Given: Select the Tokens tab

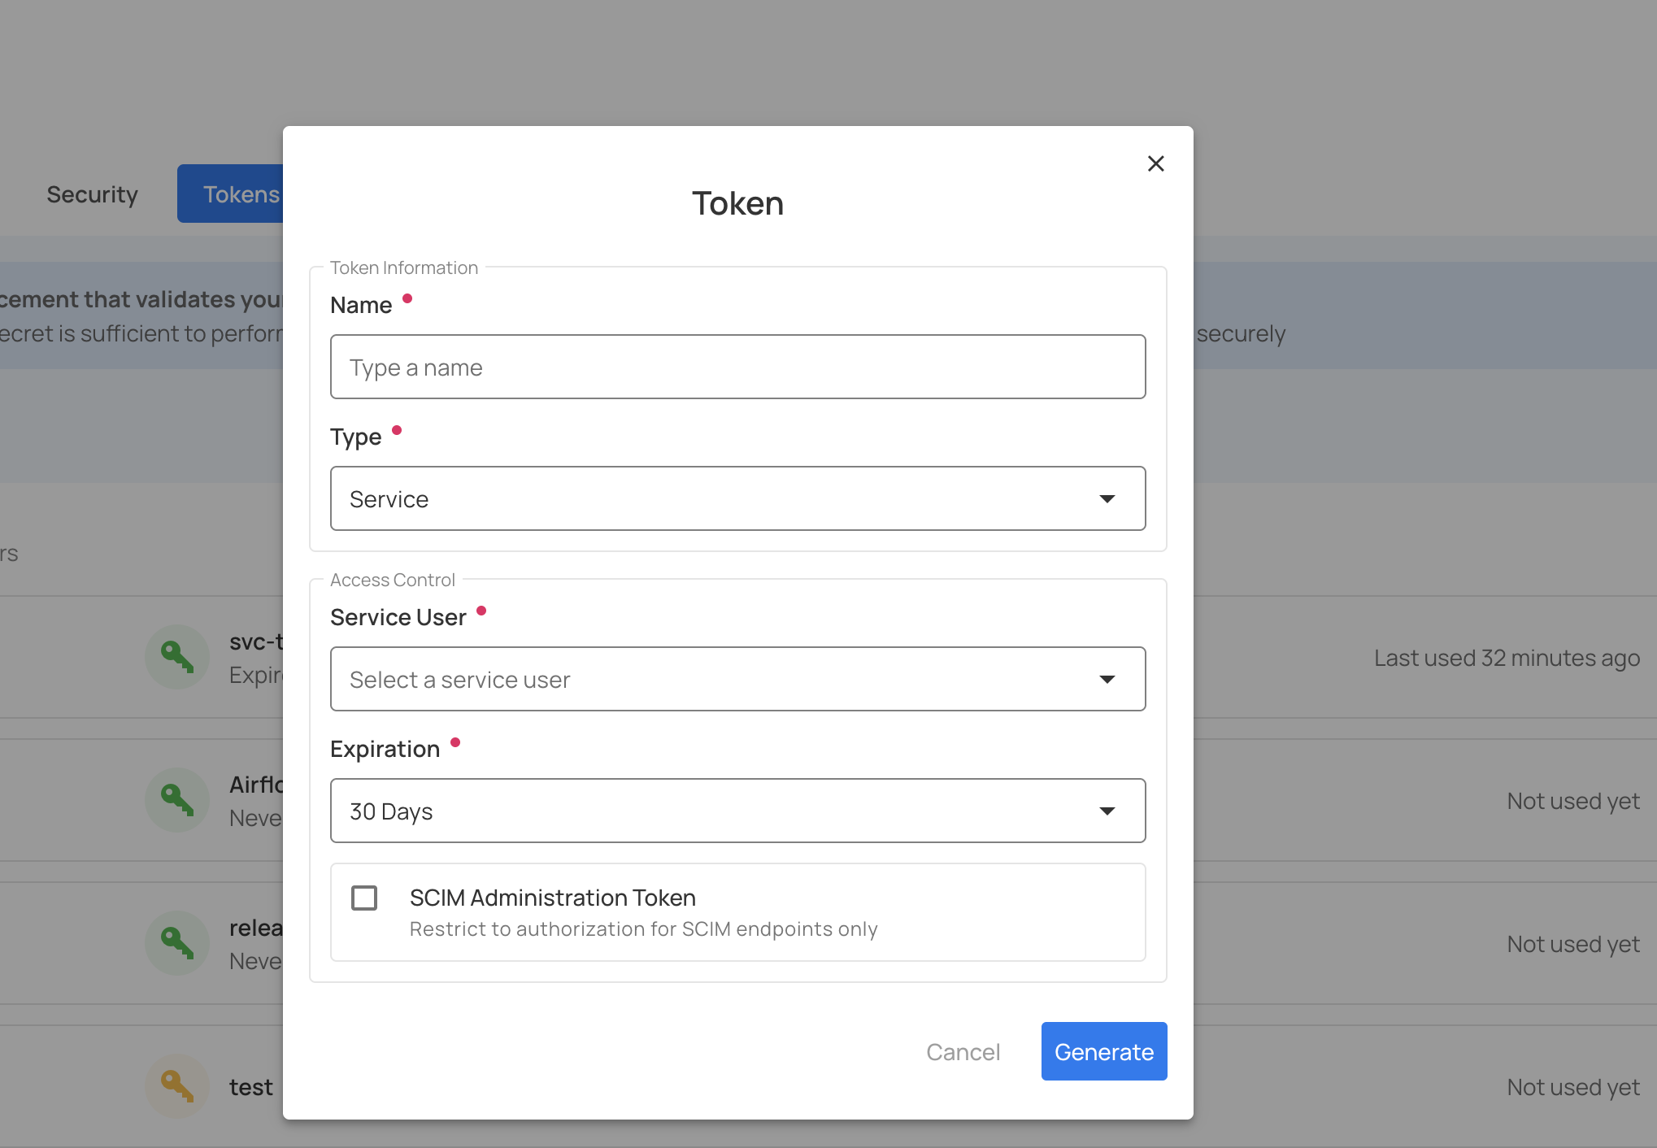Looking at the screenshot, I should (x=241, y=194).
